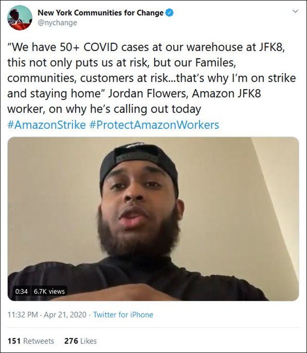Open the @nychange handle link

[57, 23]
